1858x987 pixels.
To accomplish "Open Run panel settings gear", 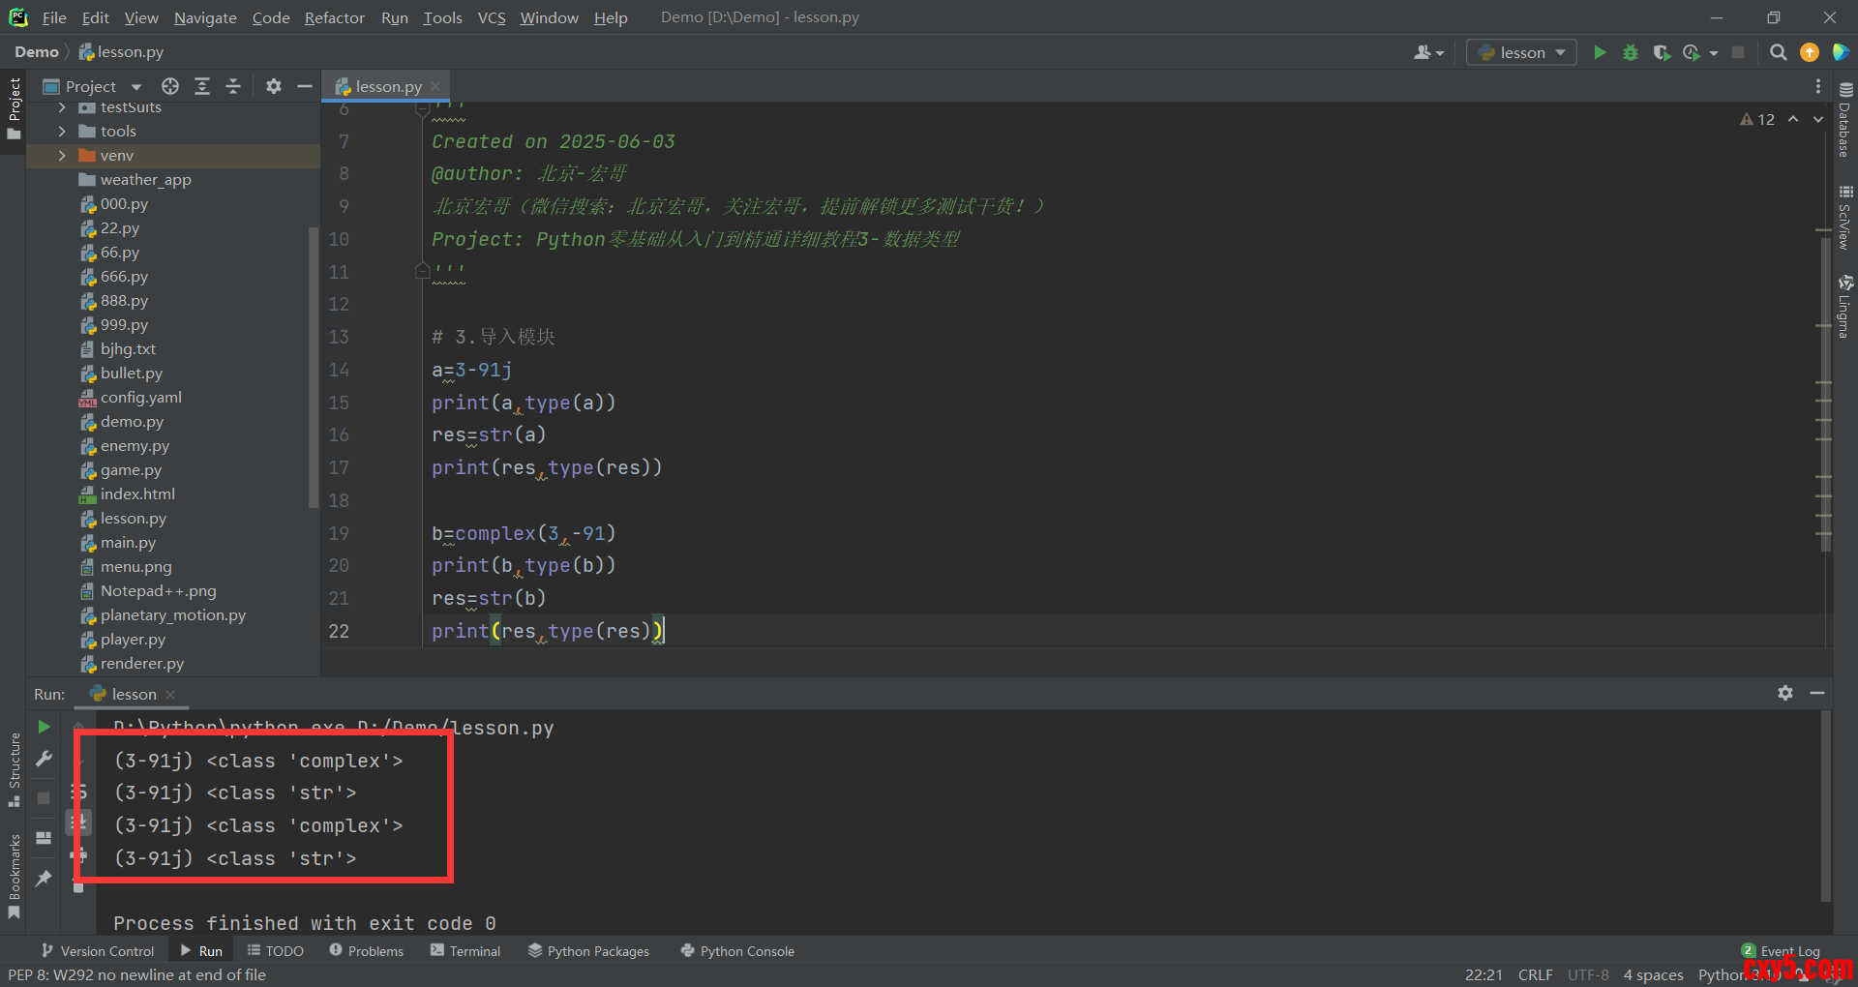I will coord(1785,693).
